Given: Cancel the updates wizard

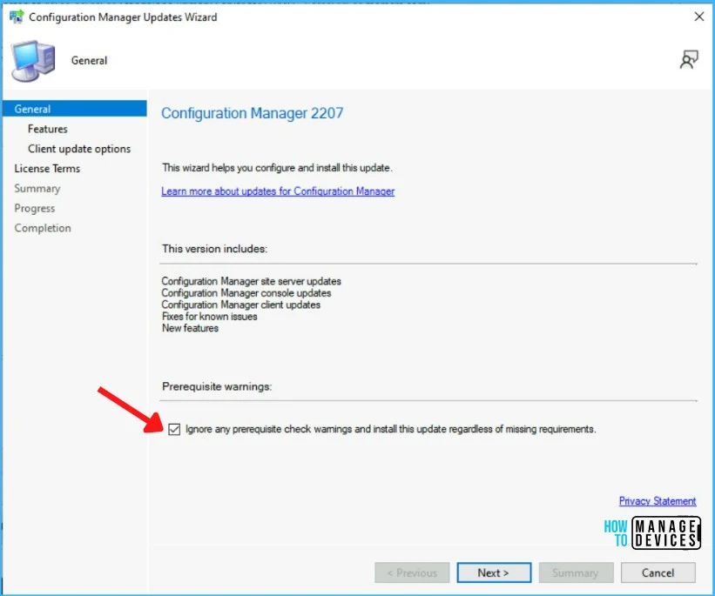Looking at the screenshot, I should pos(658,573).
